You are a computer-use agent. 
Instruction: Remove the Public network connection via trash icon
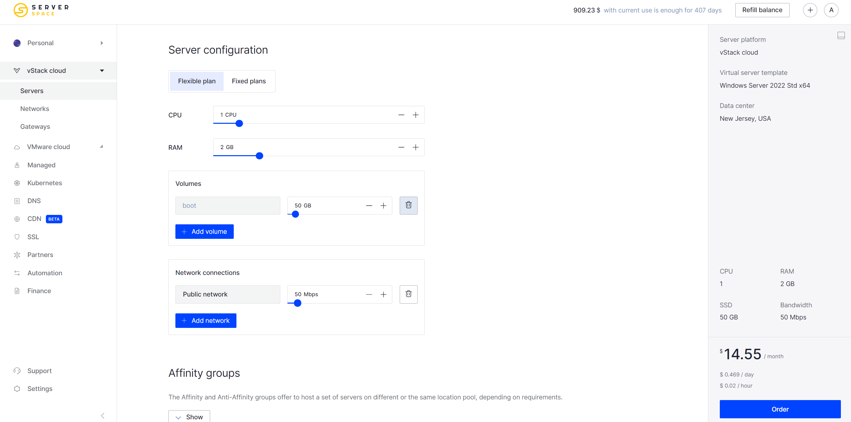coord(408,294)
